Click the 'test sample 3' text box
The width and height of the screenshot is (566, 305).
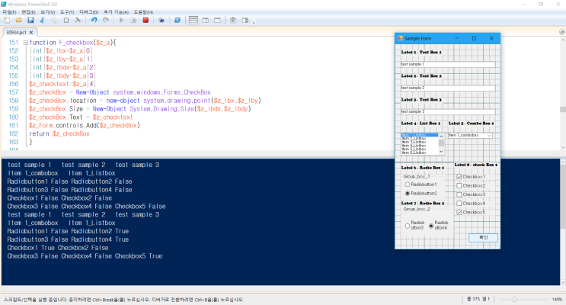pyautogui.click(x=448, y=111)
